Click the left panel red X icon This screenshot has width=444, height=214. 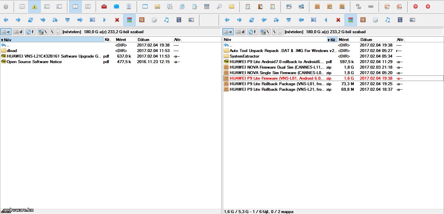[117, 20]
